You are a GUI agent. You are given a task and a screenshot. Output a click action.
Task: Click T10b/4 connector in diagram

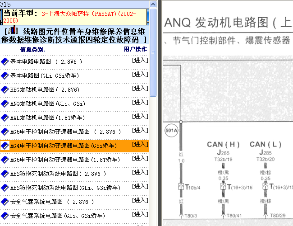189,187
